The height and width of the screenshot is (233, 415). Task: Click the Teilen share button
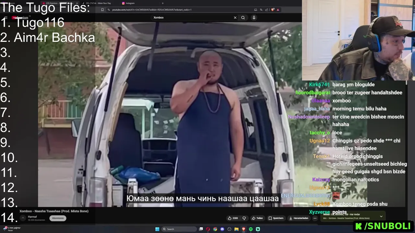257,218
